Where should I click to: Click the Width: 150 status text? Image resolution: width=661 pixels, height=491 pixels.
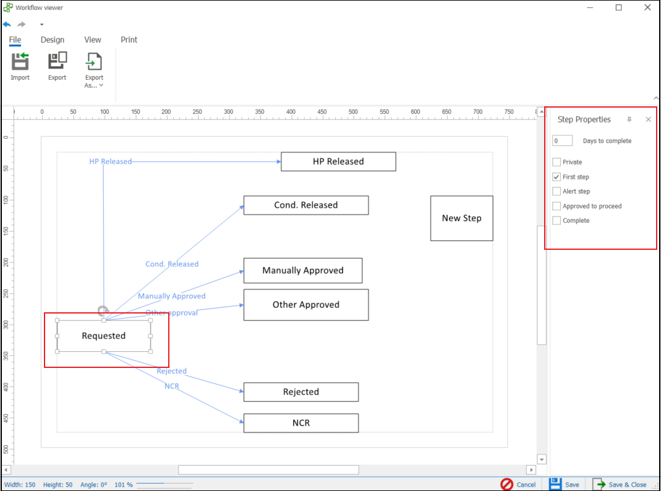(x=20, y=485)
